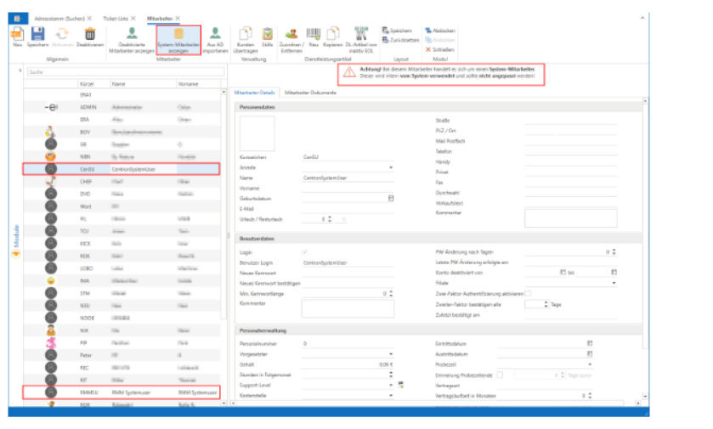
Task: Save with the Speichern floppy disk icon
Action: coord(37,36)
